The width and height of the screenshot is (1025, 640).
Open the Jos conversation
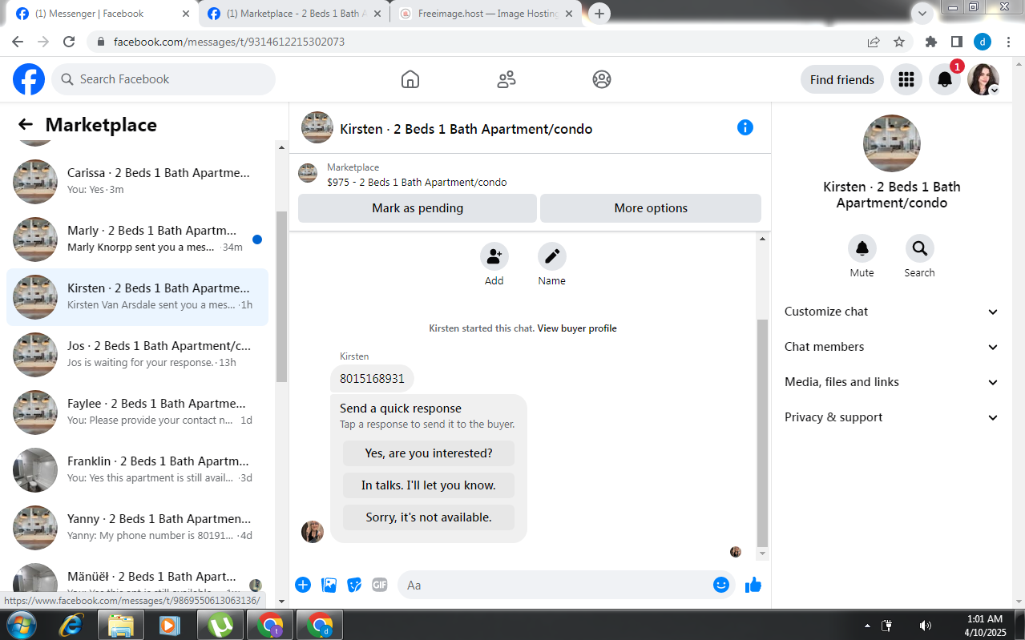point(137,355)
